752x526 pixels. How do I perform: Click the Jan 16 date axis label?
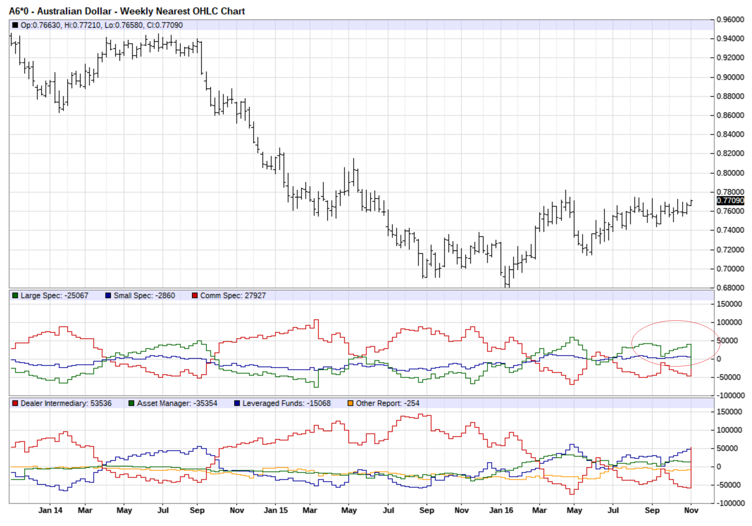tap(501, 511)
